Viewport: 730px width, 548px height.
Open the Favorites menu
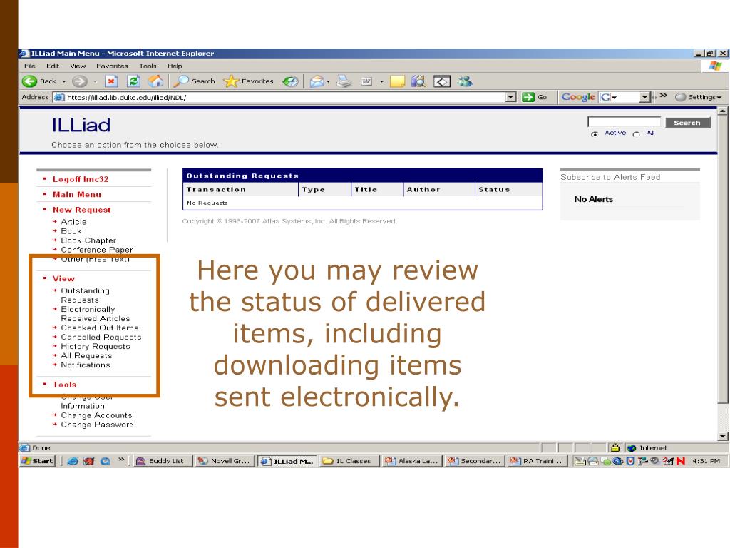point(112,66)
